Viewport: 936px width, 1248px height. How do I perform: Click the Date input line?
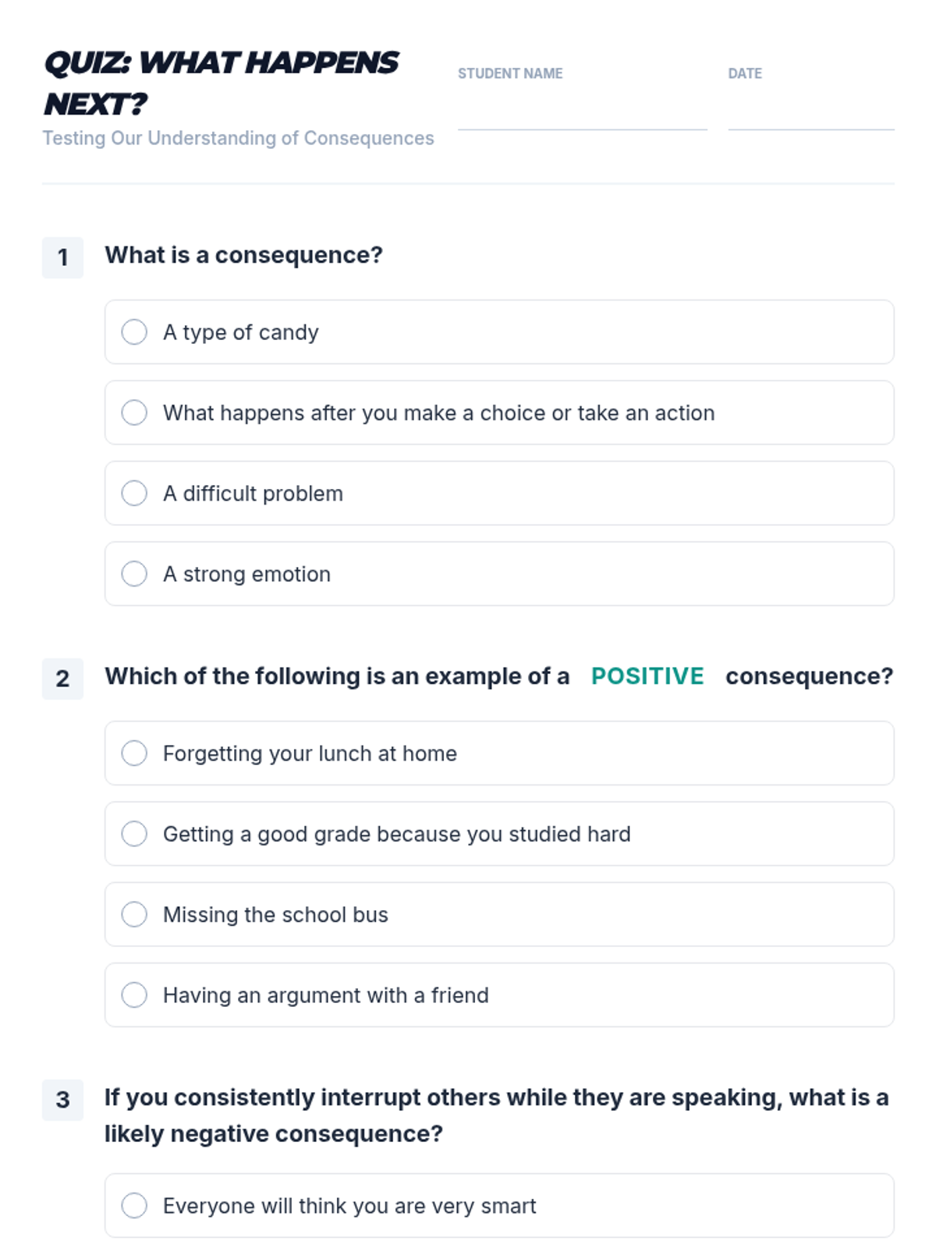coord(810,113)
